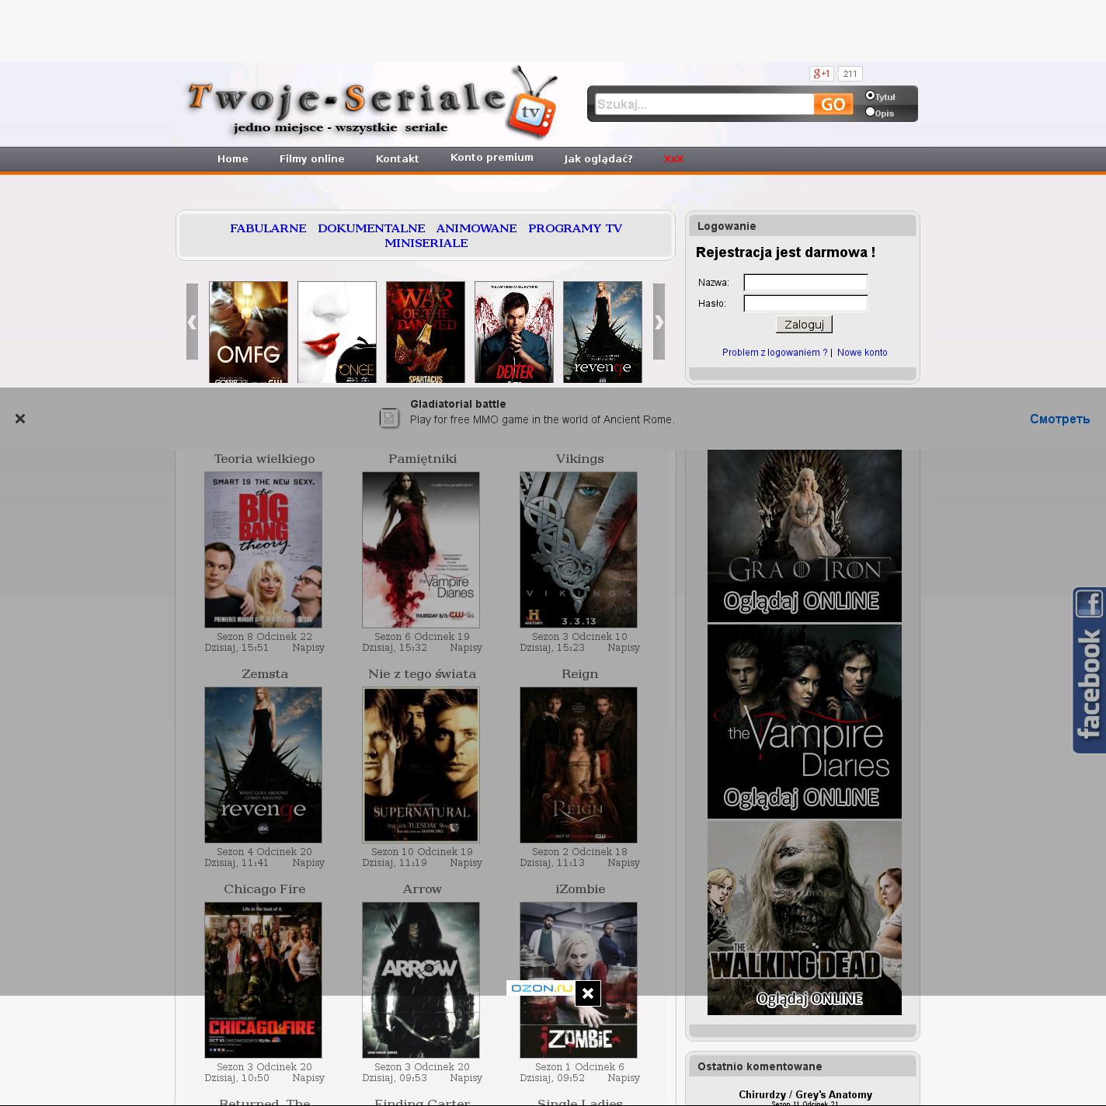
Task: Focus the Szukaj search input
Action: coord(704,104)
